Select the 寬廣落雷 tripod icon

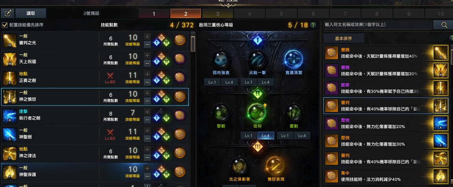[x=293, y=59]
